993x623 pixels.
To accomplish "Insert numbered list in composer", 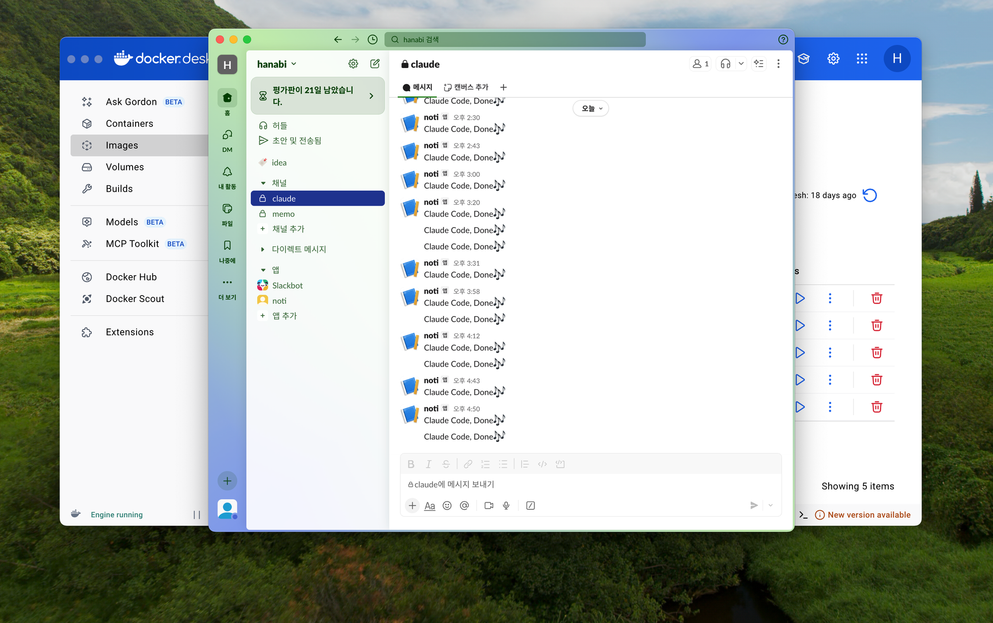I will tap(486, 464).
